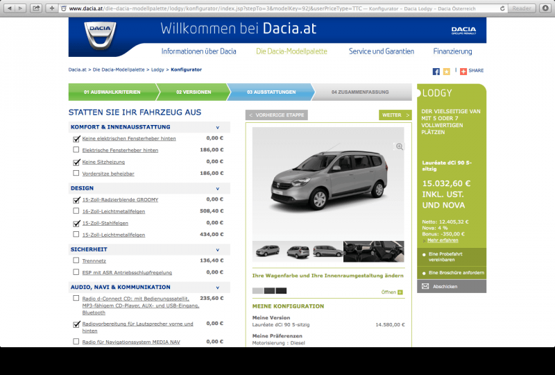
Task: Click the Dacia shield logo
Action: (x=100, y=35)
